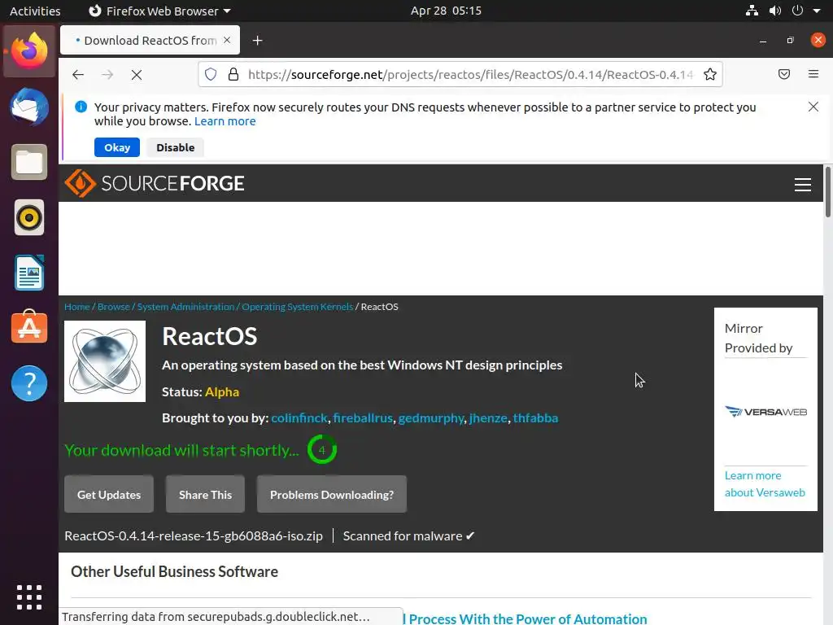The width and height of the screenshot is (833, 625).
Task: Click the ReactOS-0.4.14-release-15-gb6088a6-iso.zip filename
Action: 194,535
